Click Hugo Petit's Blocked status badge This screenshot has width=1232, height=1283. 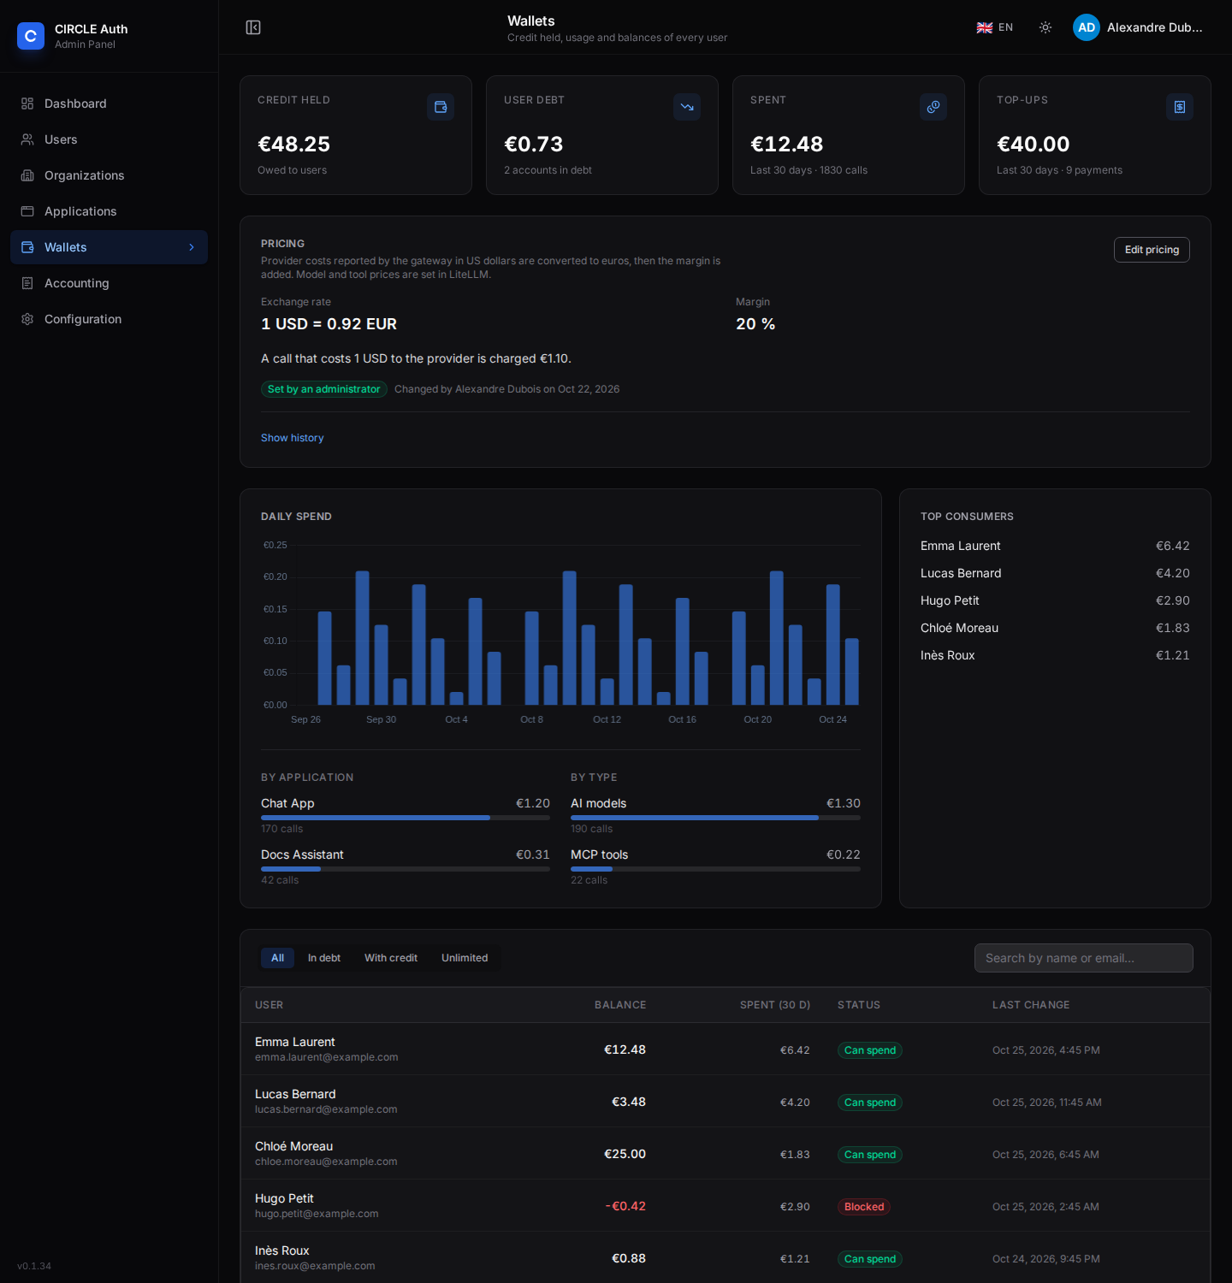tap(864, 1207)
